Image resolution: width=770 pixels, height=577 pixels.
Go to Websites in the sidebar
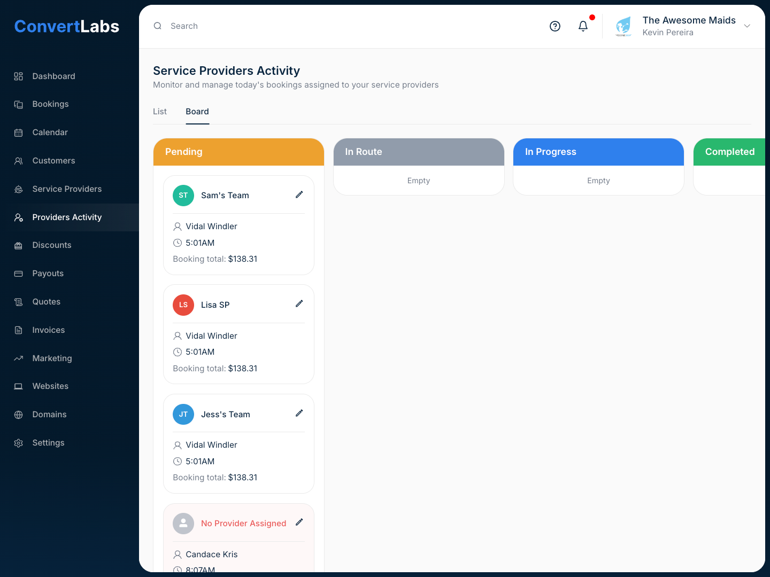pyautogui.click(x=70, y=386)
